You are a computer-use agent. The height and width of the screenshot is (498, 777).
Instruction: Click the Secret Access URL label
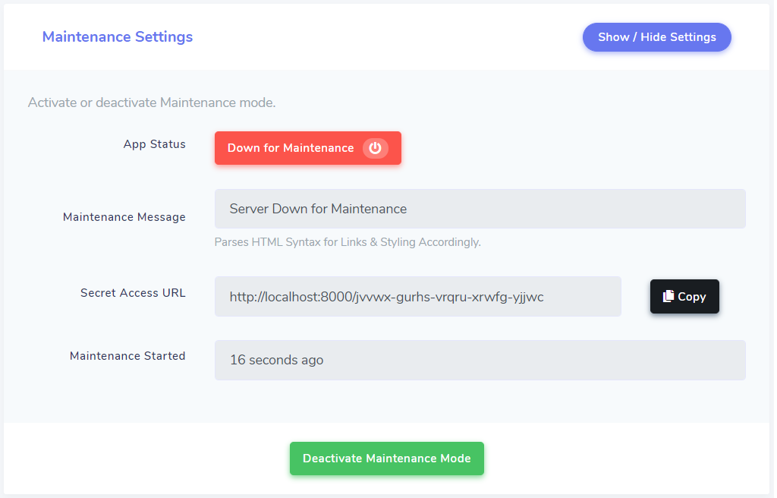(133, 292)
